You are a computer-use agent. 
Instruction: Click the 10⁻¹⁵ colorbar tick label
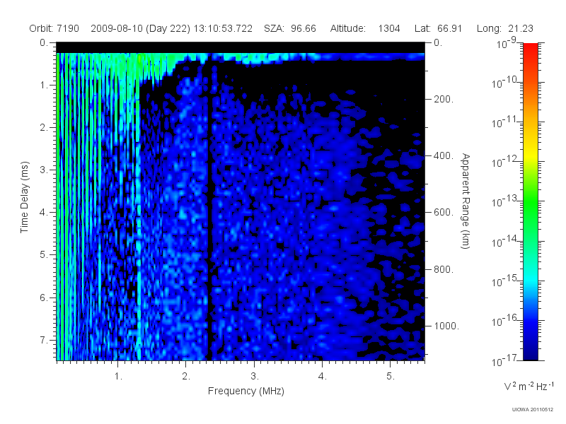[x=506, y=281]
